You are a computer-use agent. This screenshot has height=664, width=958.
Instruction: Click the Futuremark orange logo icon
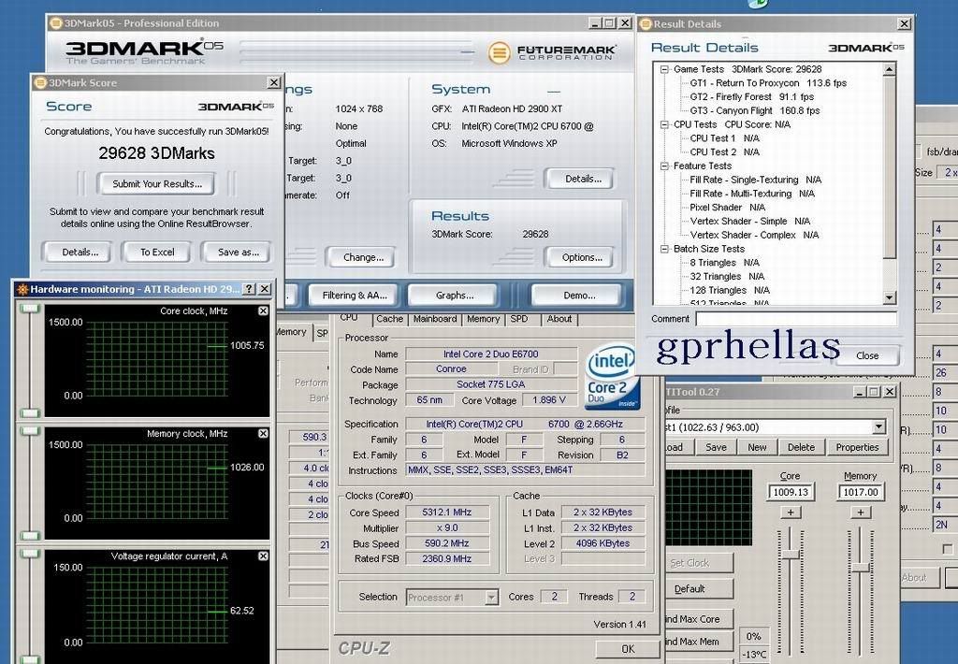[500, 52]
